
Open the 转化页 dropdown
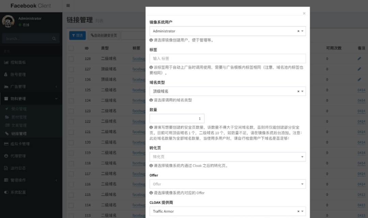click(x=228, y=157)
